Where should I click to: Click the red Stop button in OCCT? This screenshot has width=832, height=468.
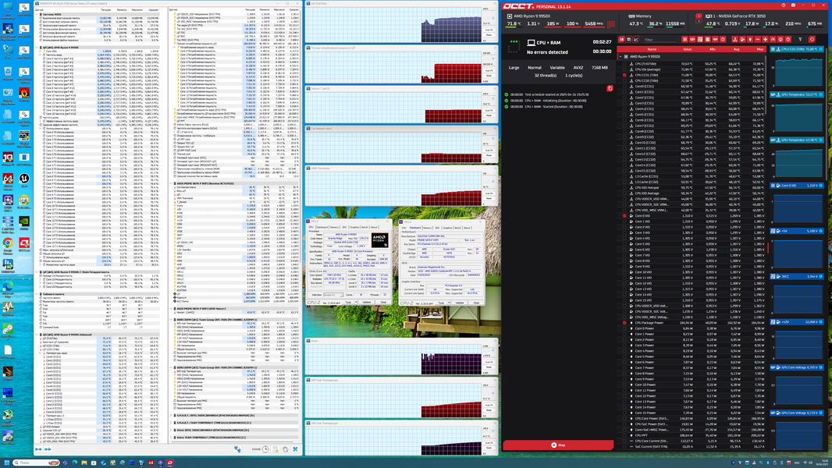click(558, 445)
